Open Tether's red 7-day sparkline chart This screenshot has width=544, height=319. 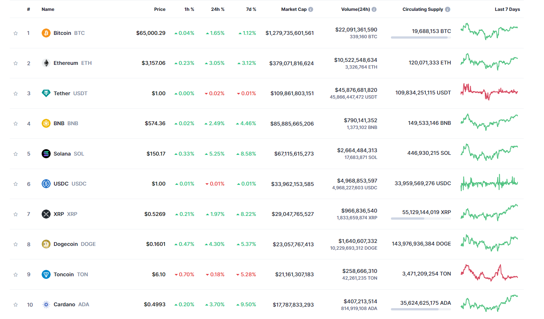point(489,92)
